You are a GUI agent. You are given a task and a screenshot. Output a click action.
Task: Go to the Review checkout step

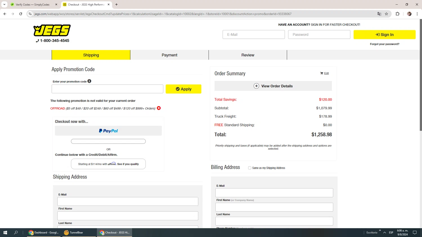pos(248,55)
